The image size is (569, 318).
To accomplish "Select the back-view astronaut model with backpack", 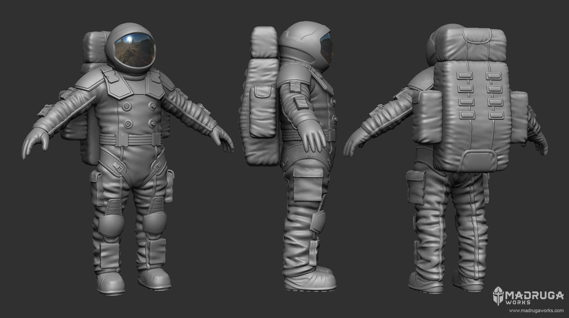I will [x=445, y=158].
